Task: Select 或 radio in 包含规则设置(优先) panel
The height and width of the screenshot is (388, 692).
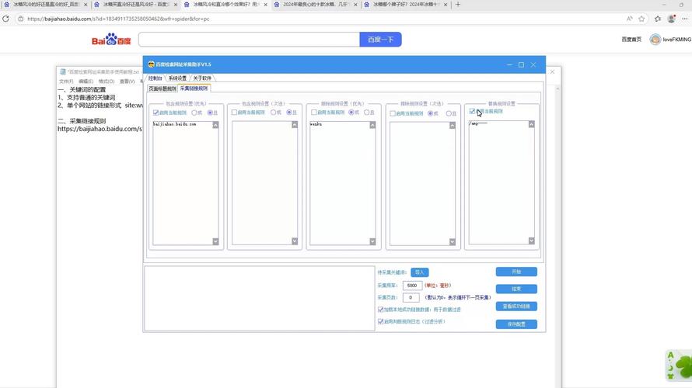Action: coord(194,113)
